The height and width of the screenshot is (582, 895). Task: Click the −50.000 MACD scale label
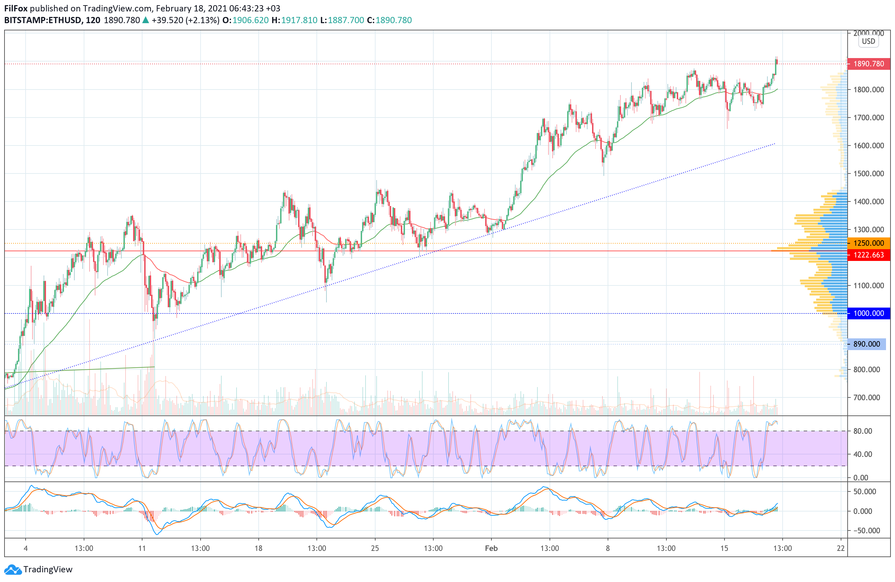[866, 531]
